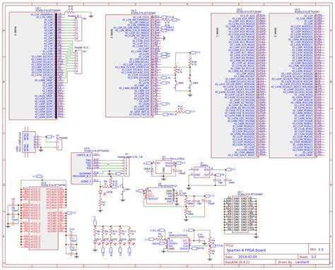The height and width of the screenshot is (270, 335).
Task: Select the U1 AZ1117 voltage regulator
Action: coord(164,167)
